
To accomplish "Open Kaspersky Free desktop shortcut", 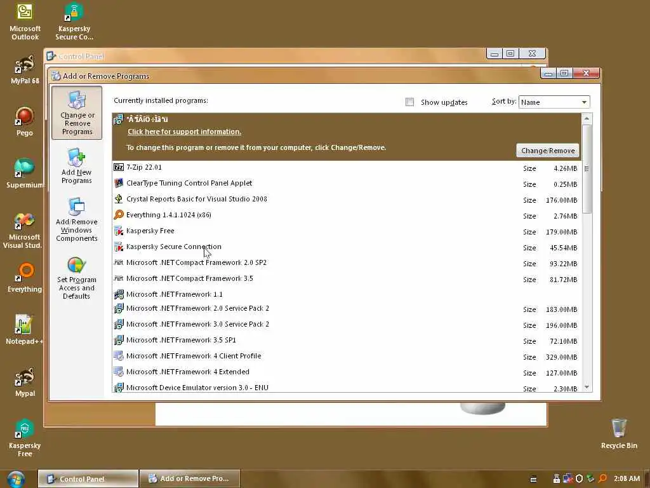I will [25, 438].
